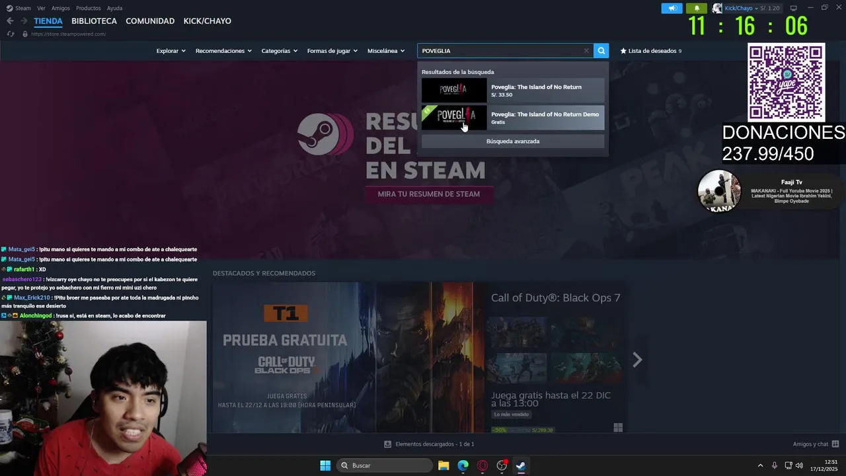Screen dimensions: 846x476
Task: Click the network tray icon
Action: (x=788, y=465)
